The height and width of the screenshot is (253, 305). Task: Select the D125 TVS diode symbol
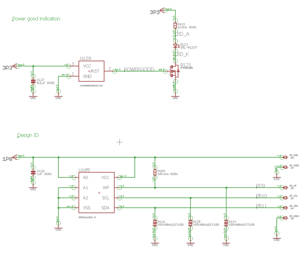(190, 223)
